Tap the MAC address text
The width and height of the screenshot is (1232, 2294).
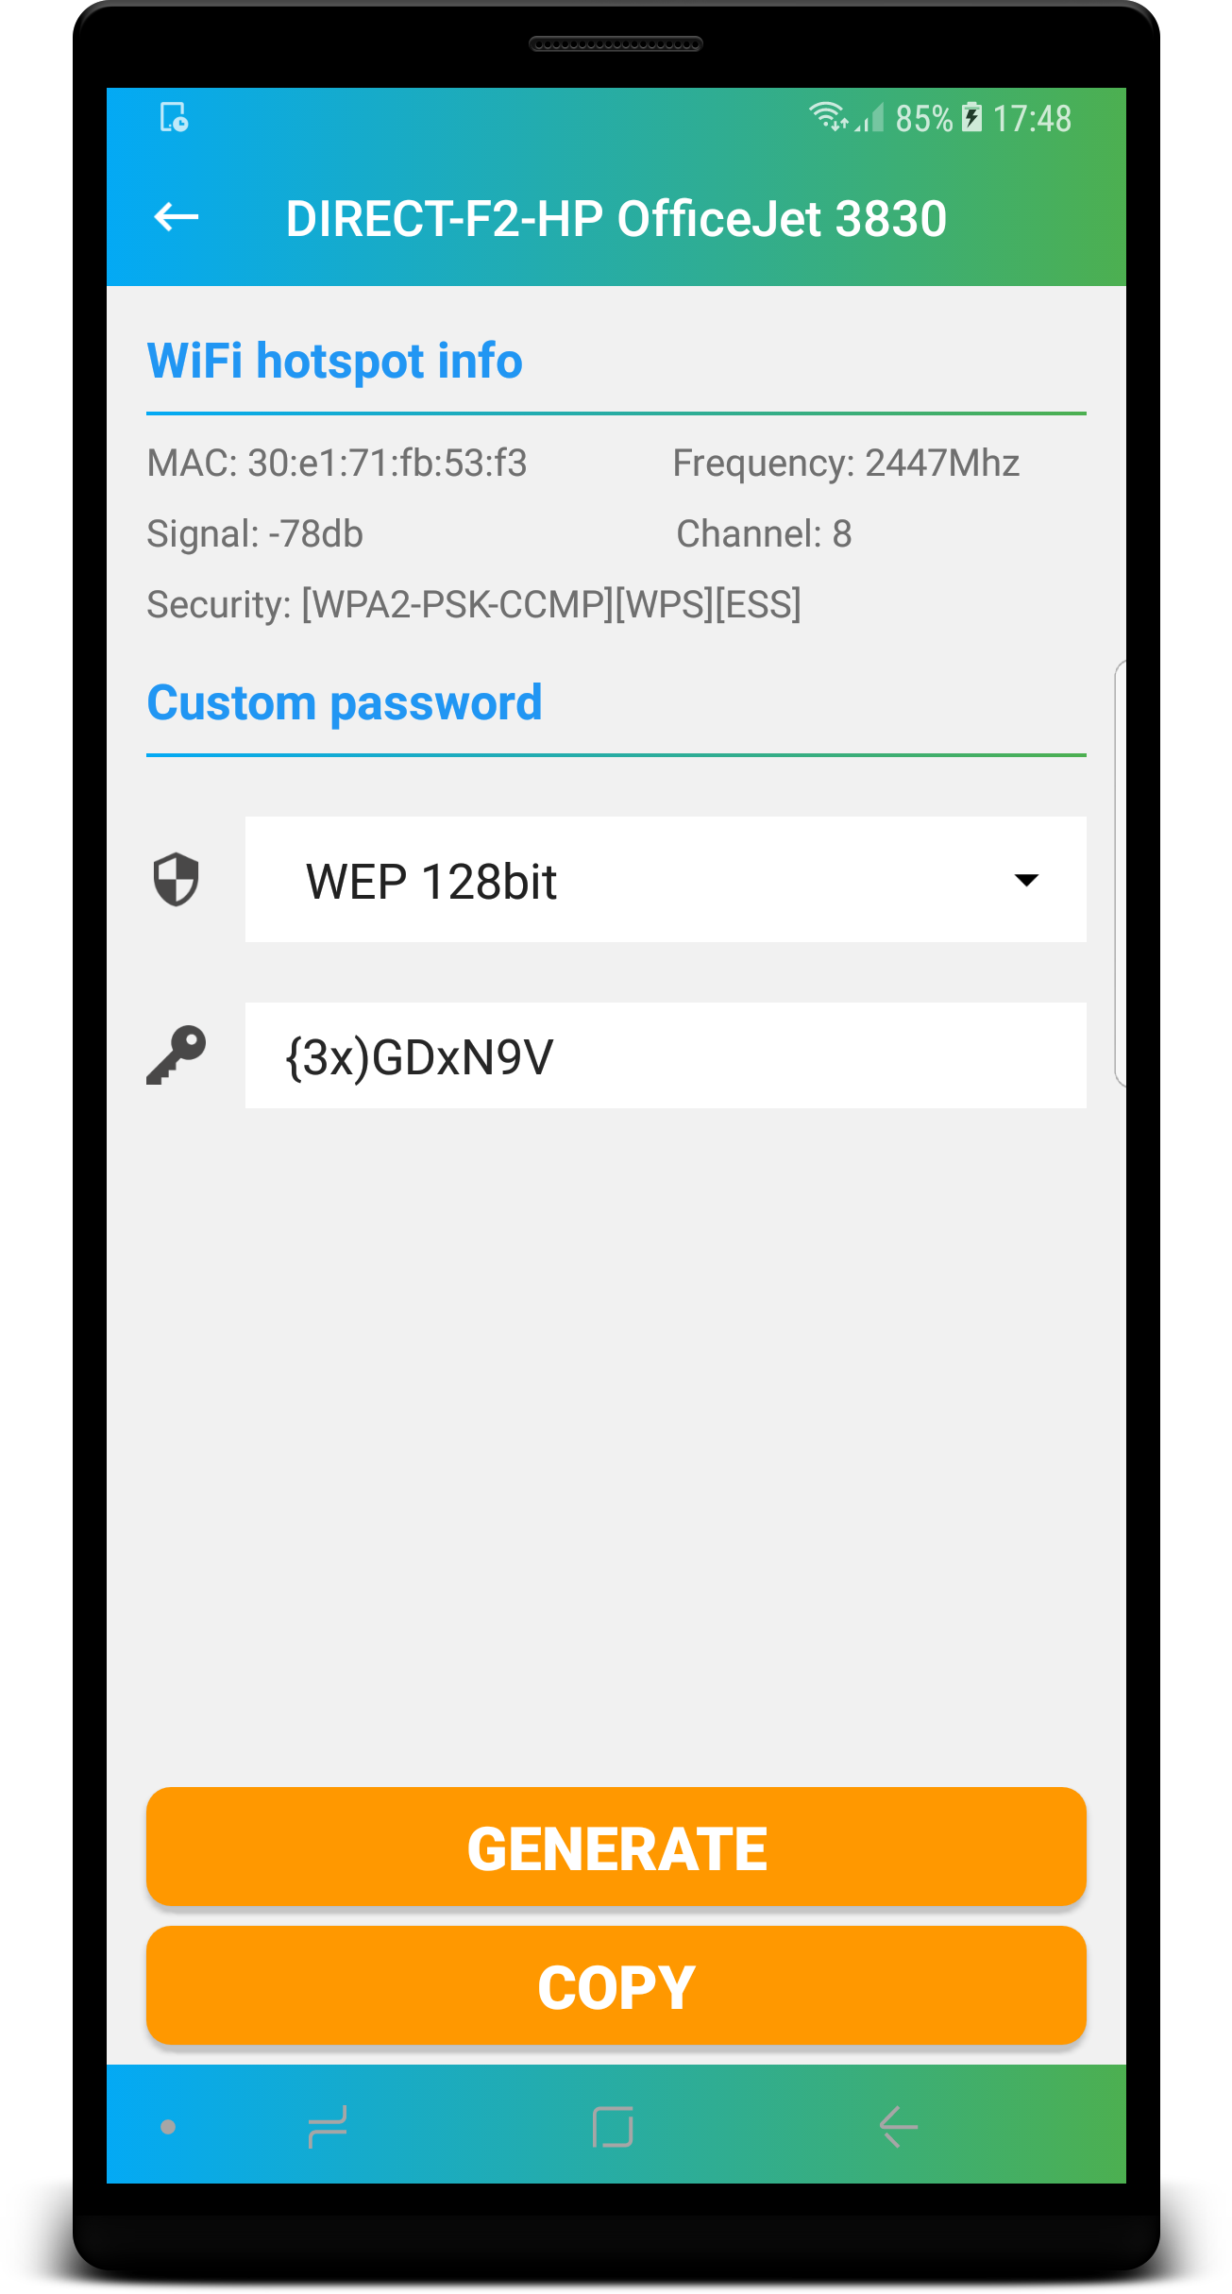coord(337,464)
